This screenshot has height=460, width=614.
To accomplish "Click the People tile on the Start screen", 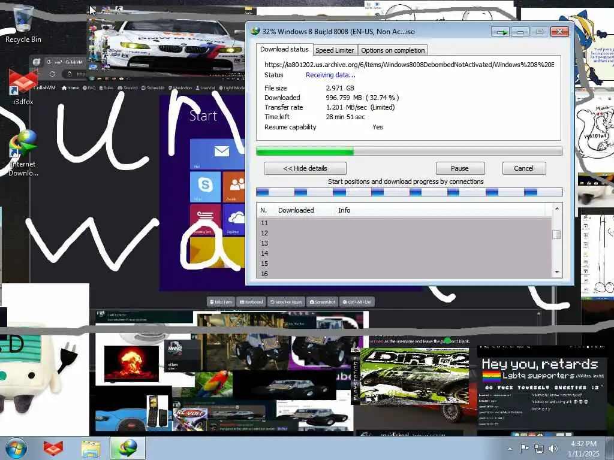I will (x=234, y=187).
